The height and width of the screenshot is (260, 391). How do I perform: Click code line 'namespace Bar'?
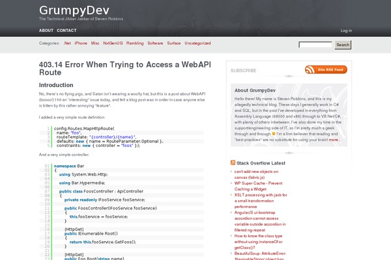click(69, 166)
